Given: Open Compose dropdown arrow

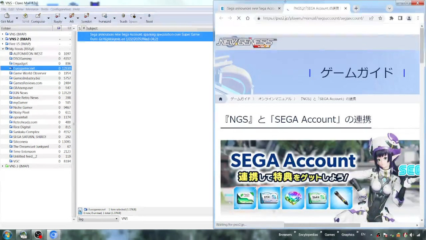Looking at the screenshot, I should coord(49,18).
